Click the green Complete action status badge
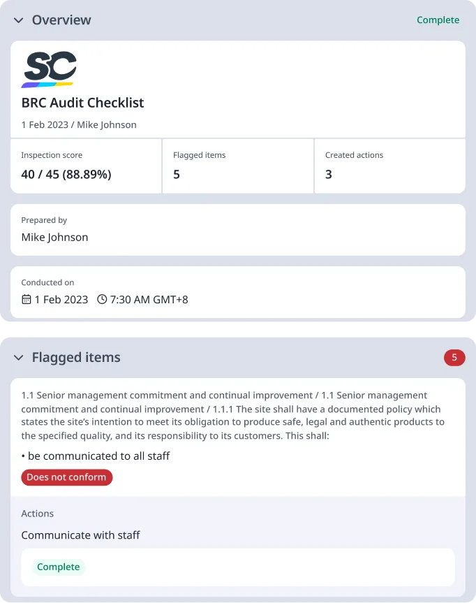 tap(59, 567)
